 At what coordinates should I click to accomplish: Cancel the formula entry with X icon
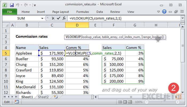(x=53, y=18)
